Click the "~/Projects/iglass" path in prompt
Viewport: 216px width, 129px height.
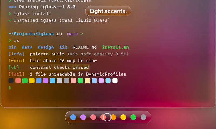tap(31, 34)
